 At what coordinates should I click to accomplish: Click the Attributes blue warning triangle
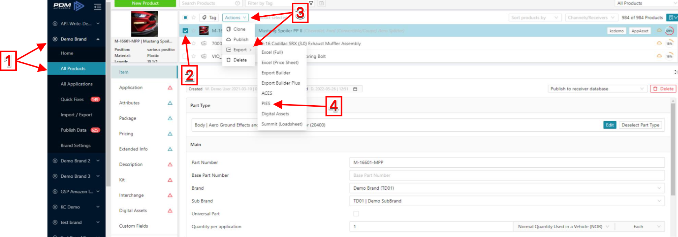click(x=170, y=103)
